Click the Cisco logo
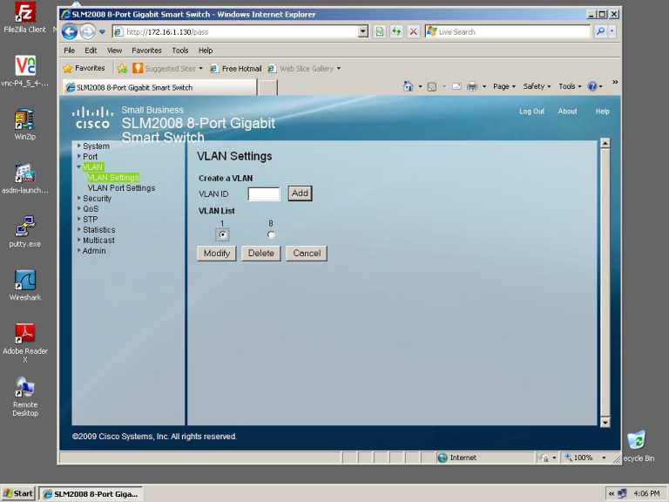Viewport: 669px width, 502px height. (x=92, y=119)
